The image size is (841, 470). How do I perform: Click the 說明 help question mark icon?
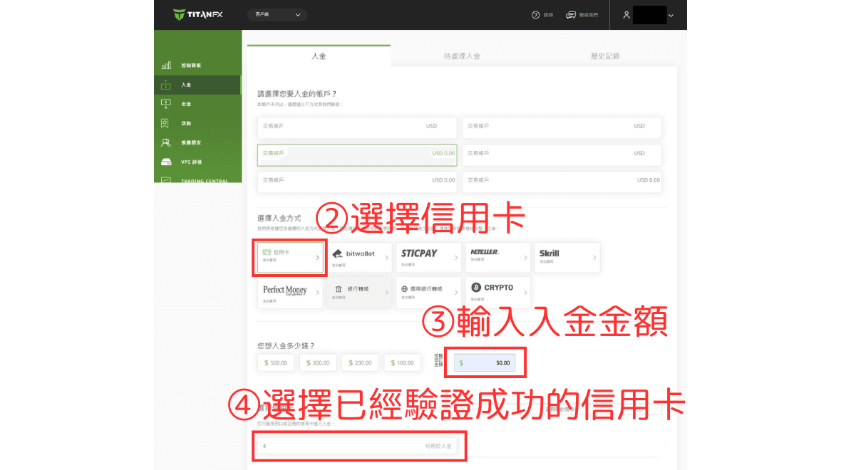click(536, 15)
